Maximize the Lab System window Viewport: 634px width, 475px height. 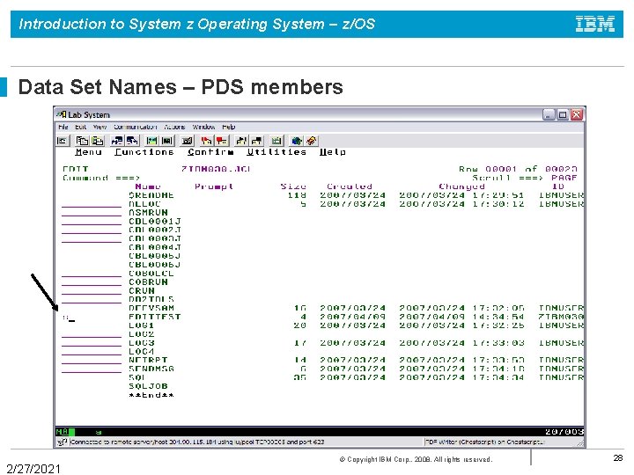point(563,114)
